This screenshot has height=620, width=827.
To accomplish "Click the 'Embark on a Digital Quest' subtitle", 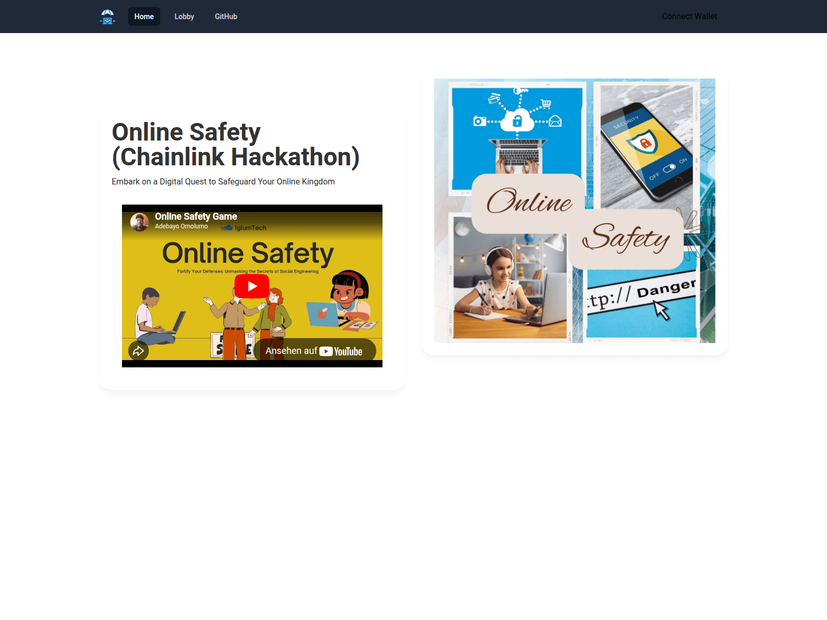I will tap(223, 181).
